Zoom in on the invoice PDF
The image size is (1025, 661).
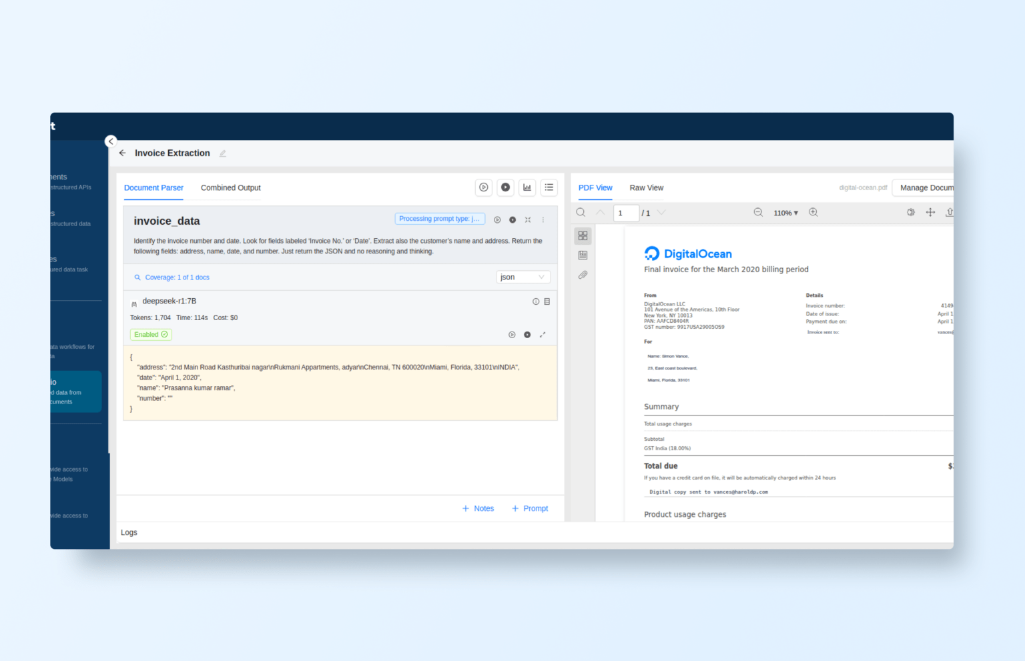[813, 212]
